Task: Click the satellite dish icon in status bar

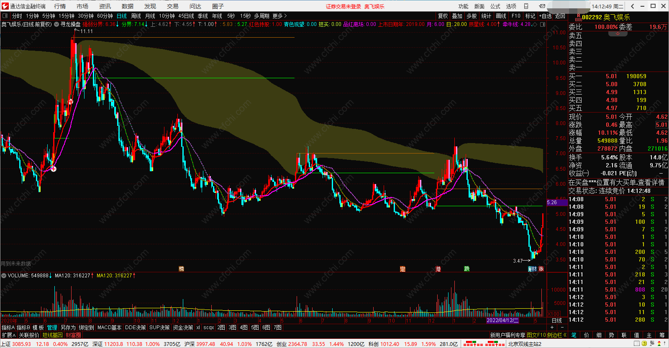Action: (651, 344)
